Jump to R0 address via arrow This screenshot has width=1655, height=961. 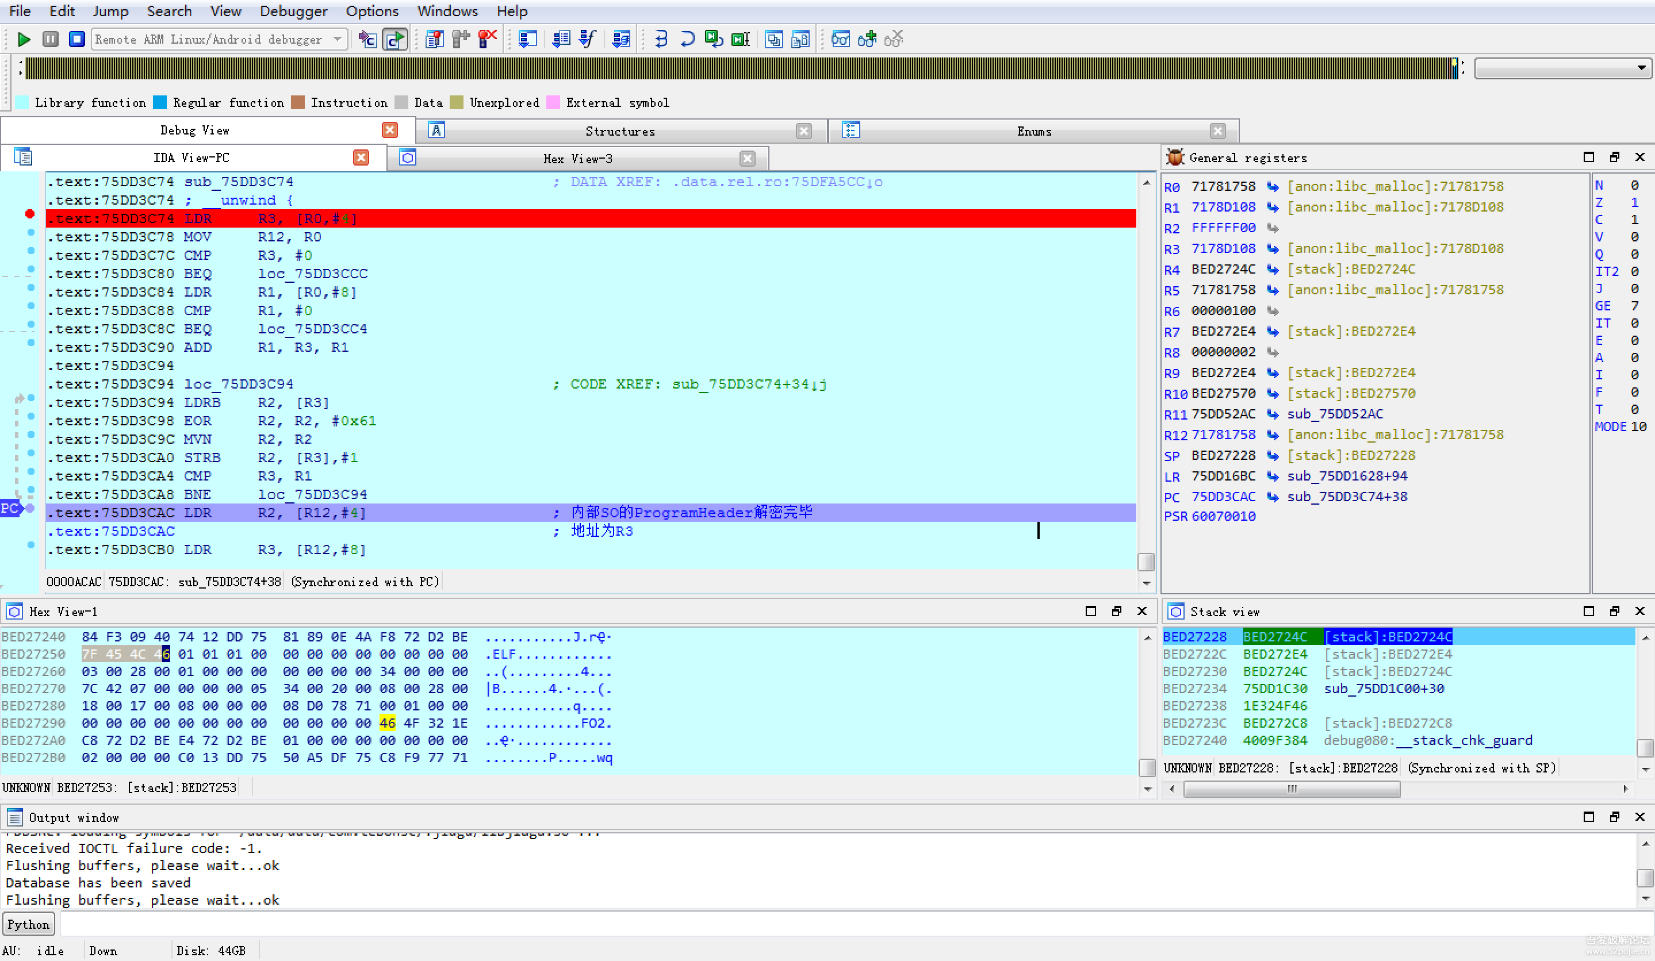coord(1273,186)
